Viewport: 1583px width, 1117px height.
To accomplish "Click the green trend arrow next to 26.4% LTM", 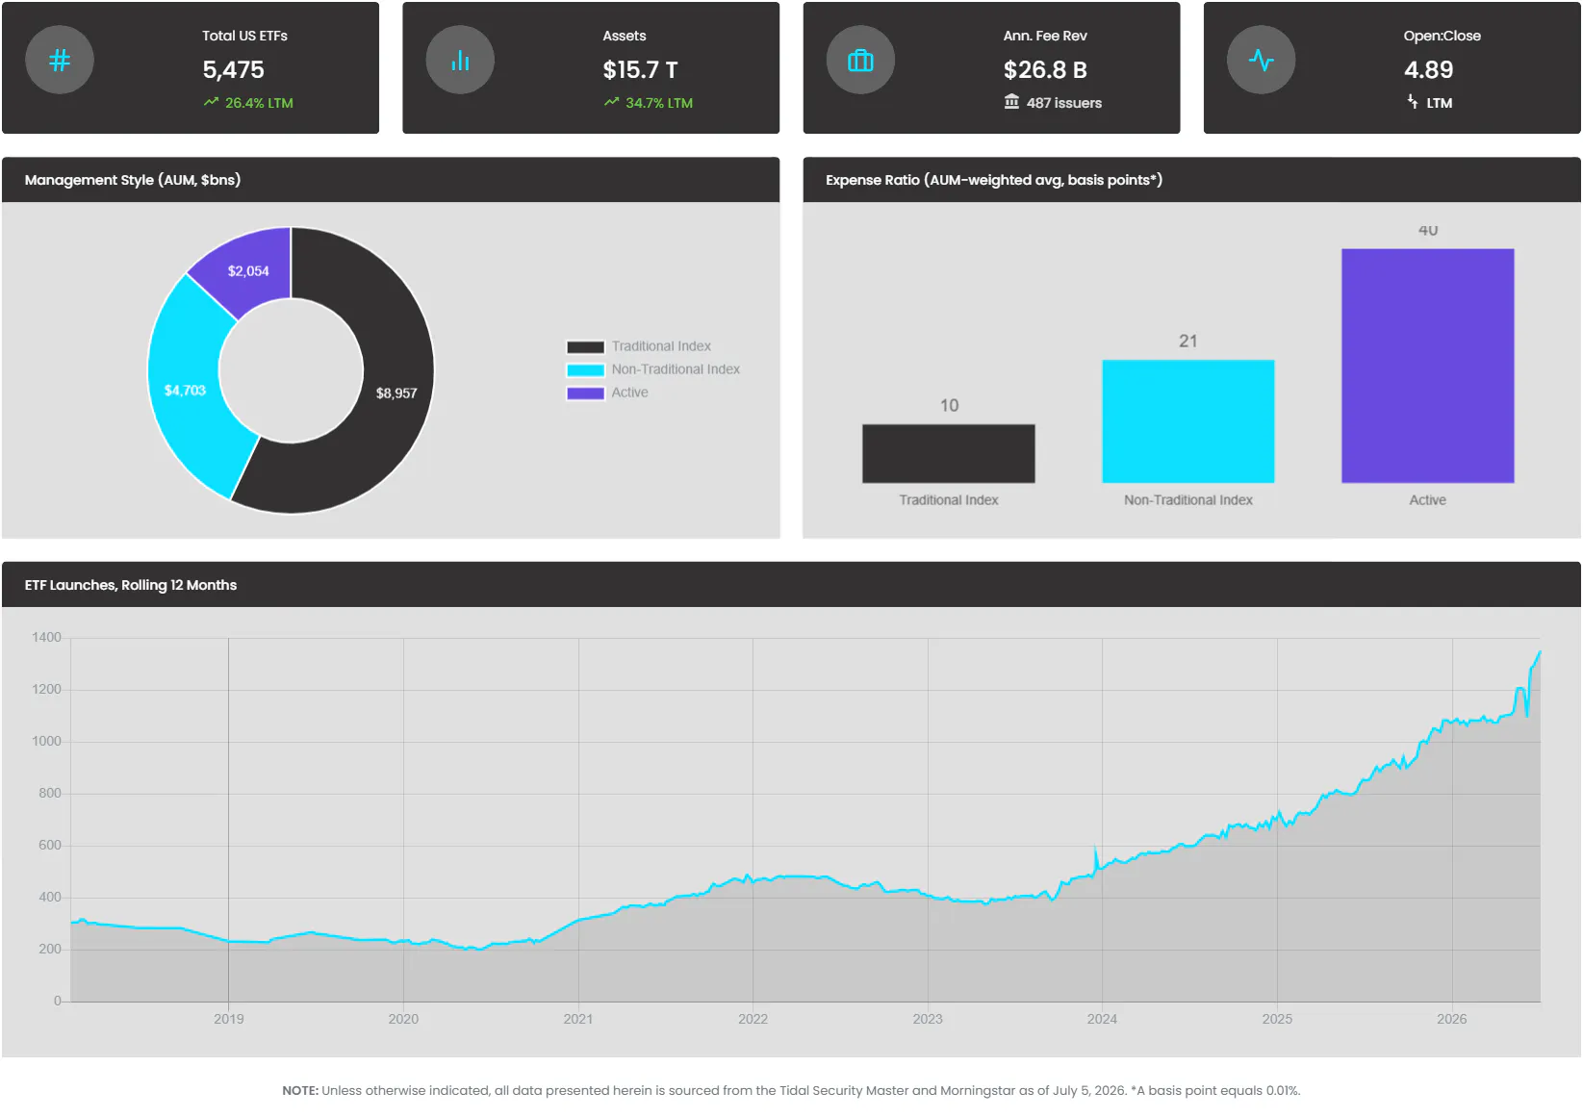I will coord(211,102).
